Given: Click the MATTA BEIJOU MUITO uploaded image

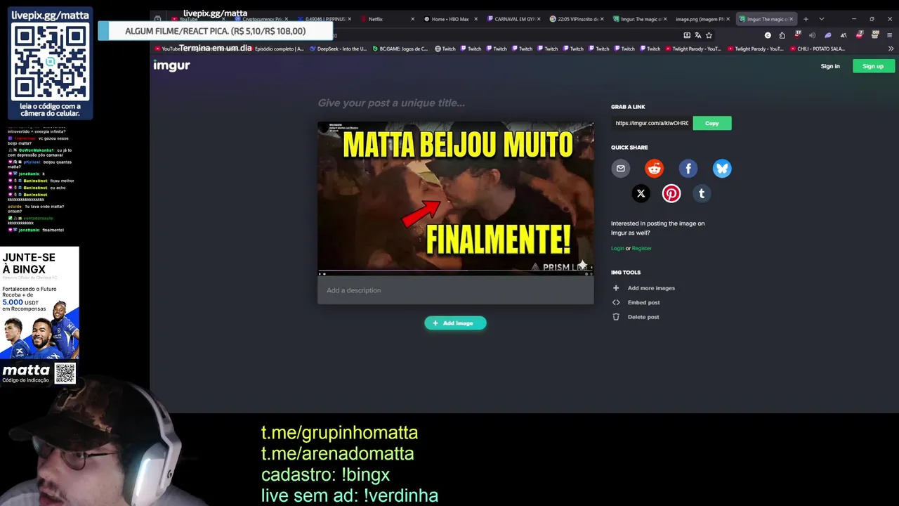Looking at the screenshot, I should 455,199.
